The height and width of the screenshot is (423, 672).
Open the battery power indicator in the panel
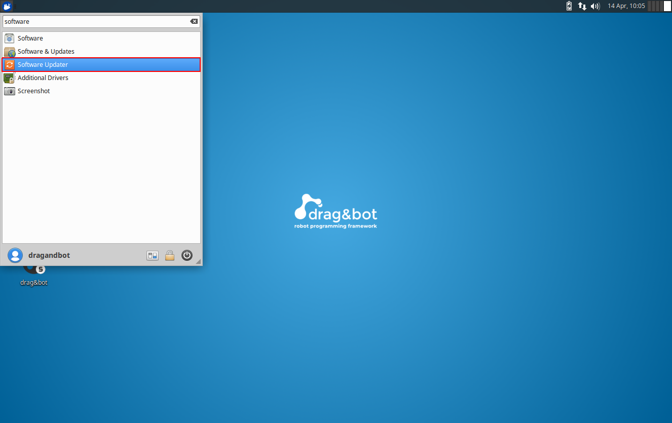tap(569, 6)
